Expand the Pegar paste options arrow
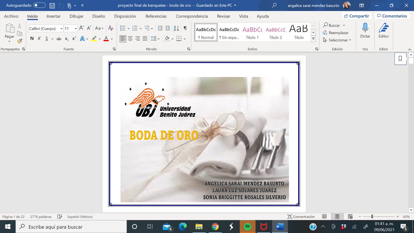Screen dimensions: 414x233 [9, 41]
